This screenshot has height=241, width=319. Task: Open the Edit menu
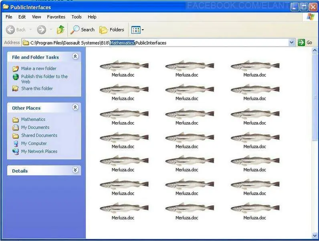[x=22, y=17]
